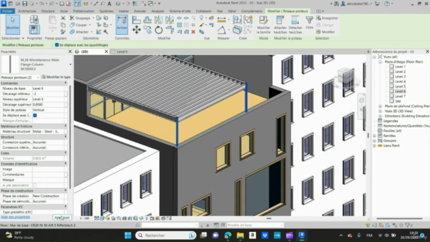Viewport: 430px width, 242px height.
Task: Open the Sélectionner dropdown arrow
Action: (23, 38)
